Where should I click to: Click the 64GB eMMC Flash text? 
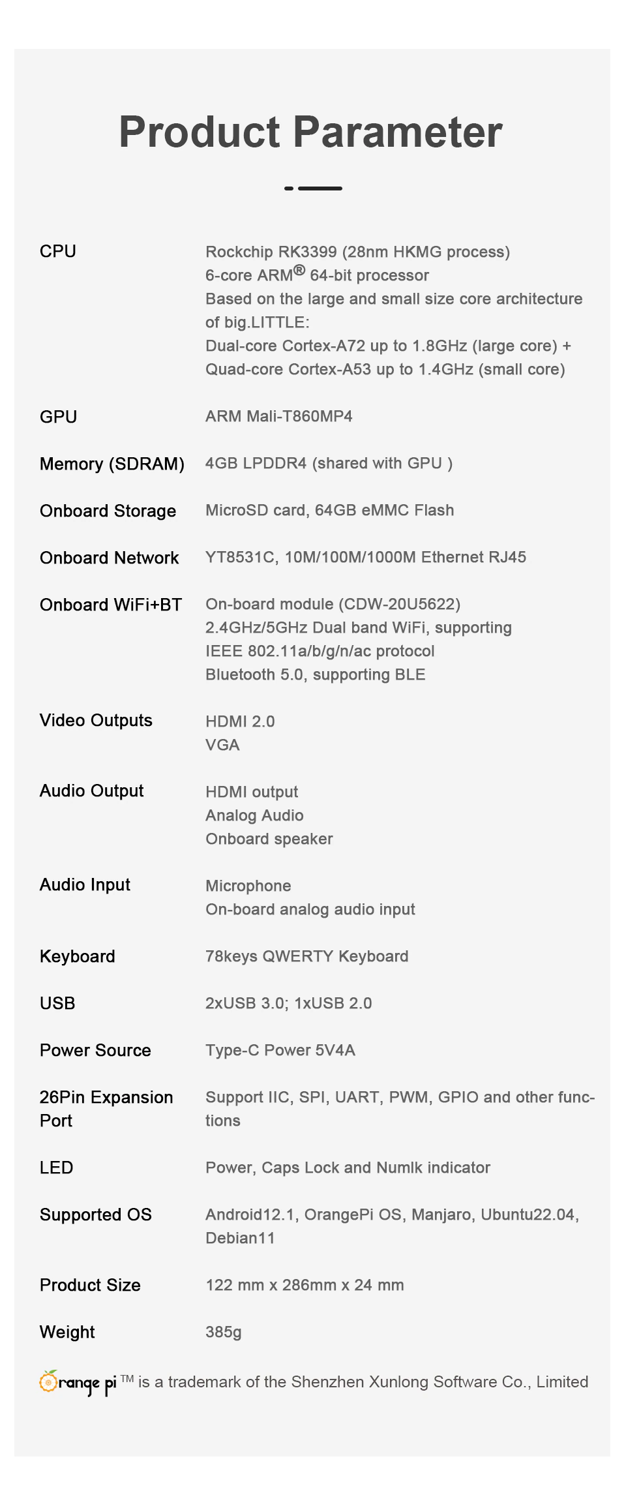click(385, 510)
